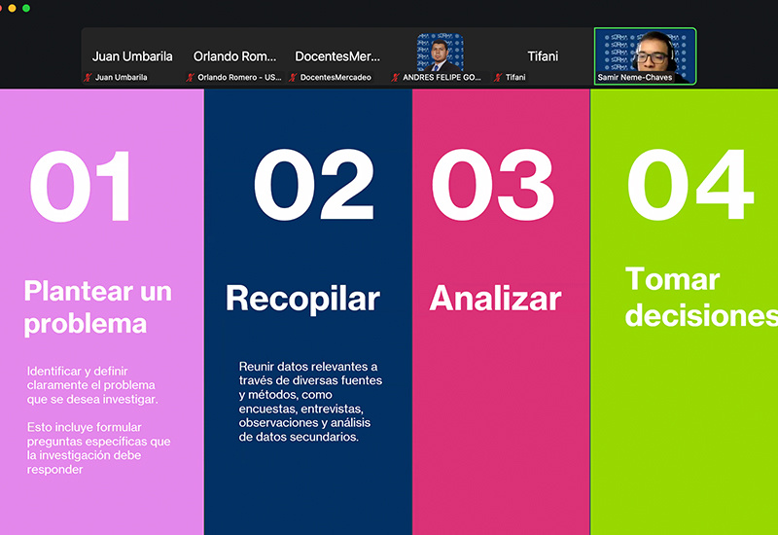Click Tifani's muted microphone icon
The image size is (778, 535).
(498, 77)
